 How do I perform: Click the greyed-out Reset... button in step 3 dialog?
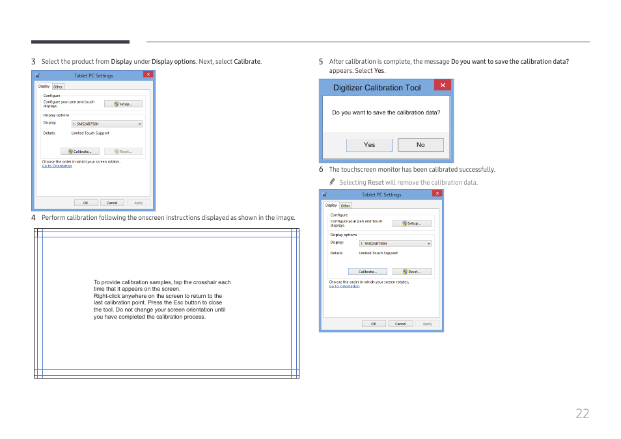123,152
